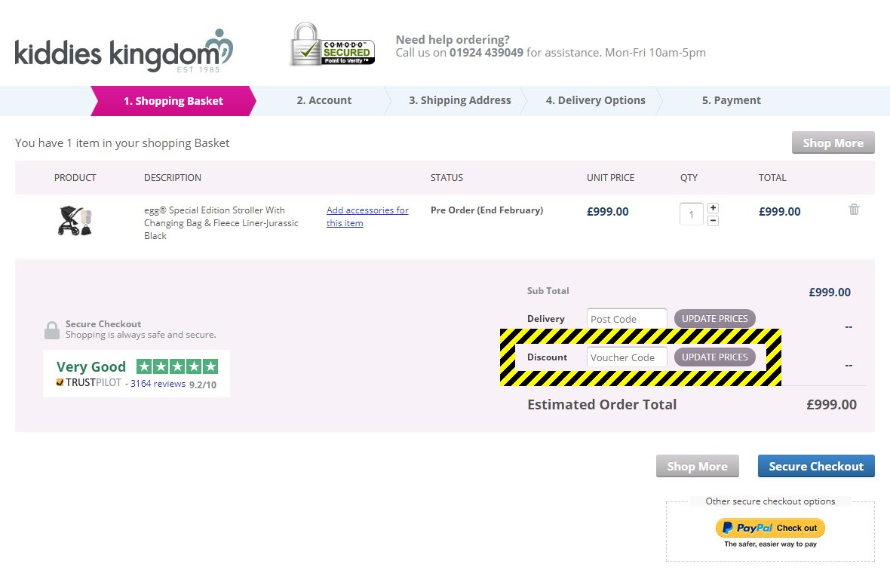
Task: Click the Estimated Order Total label
Action: pos(602,405)
